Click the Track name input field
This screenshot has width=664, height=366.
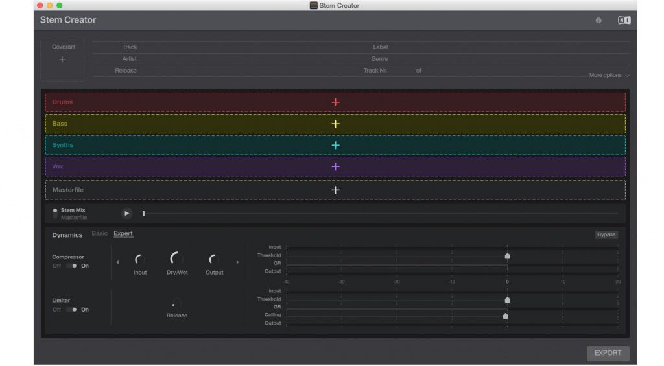click(x=250, y=47)
